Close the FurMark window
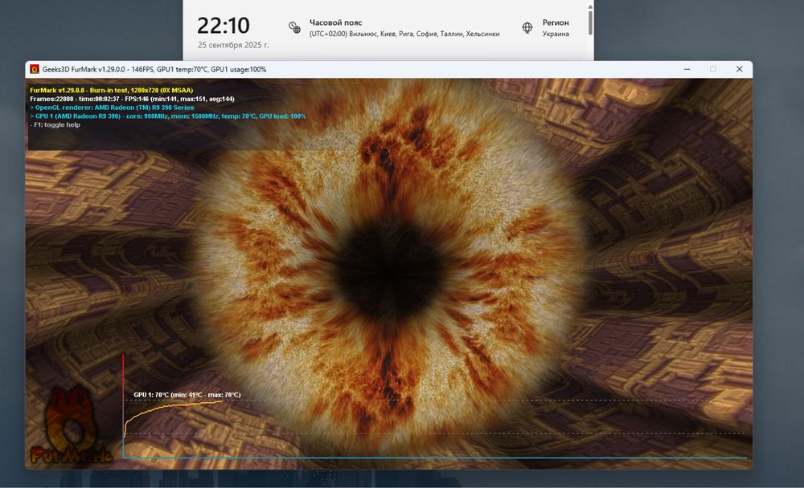This screenshot has height=488, width=804. click(739, 69)
